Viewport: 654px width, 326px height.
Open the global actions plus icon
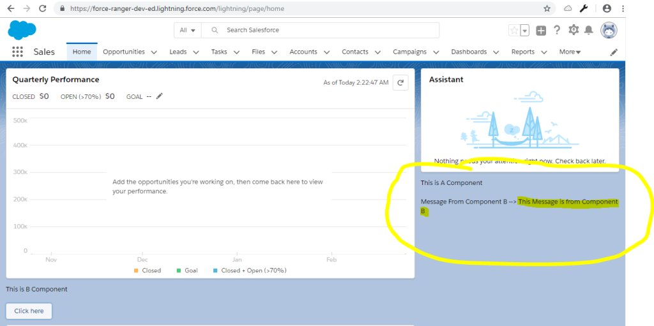(x=541, y=31)
